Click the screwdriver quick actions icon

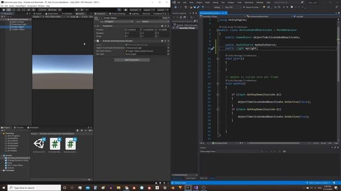pos(213,48)
